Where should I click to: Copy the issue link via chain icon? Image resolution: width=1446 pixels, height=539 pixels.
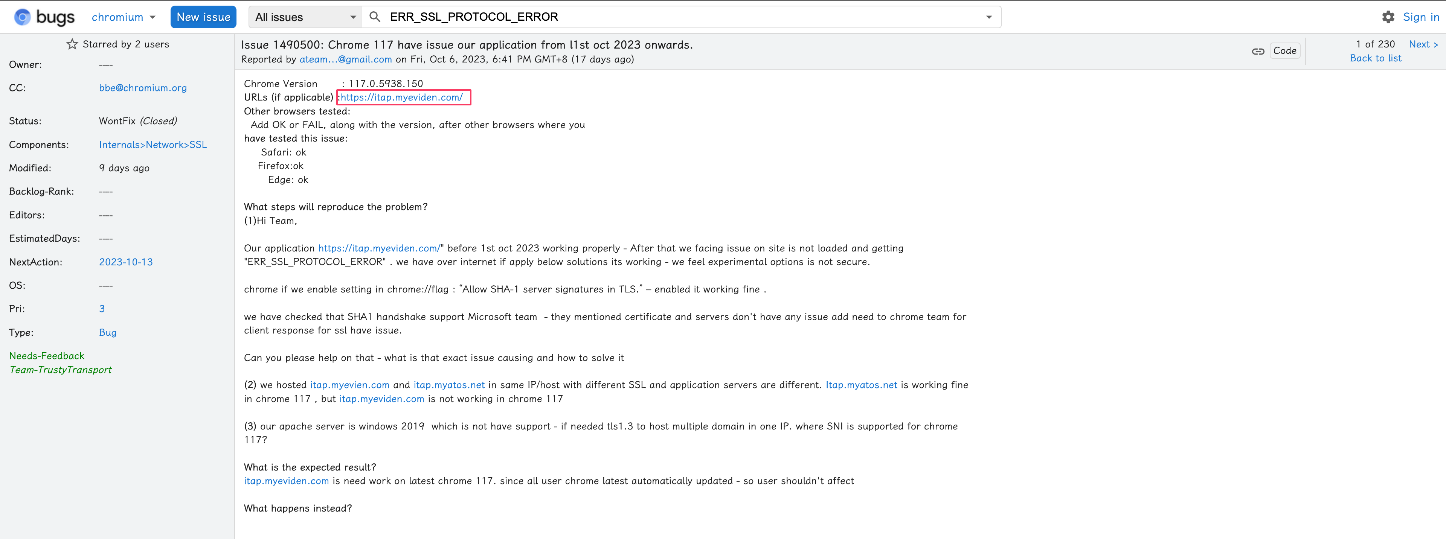click(1258, 51)
